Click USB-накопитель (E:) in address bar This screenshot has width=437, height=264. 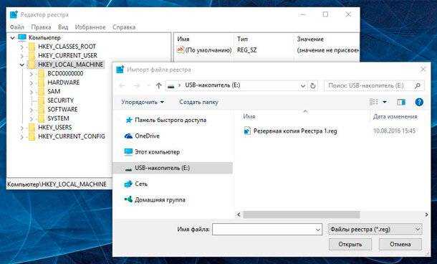tap(212, 85)
